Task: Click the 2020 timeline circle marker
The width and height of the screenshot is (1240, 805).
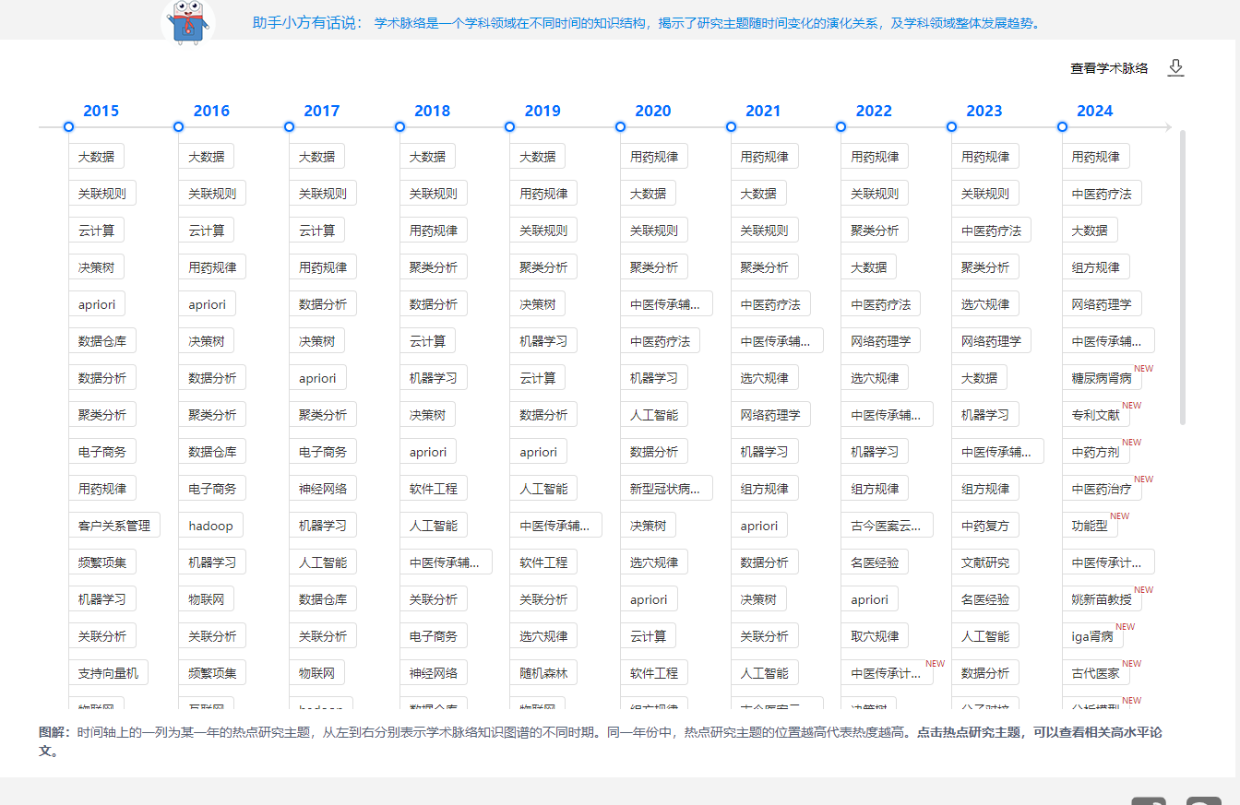Action: pos(621,127)
